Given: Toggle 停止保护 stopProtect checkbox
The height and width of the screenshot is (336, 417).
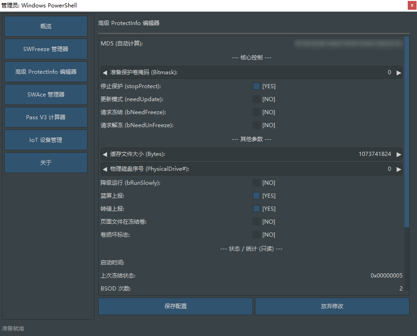Looking at the screenshot, I should [256, 86].
